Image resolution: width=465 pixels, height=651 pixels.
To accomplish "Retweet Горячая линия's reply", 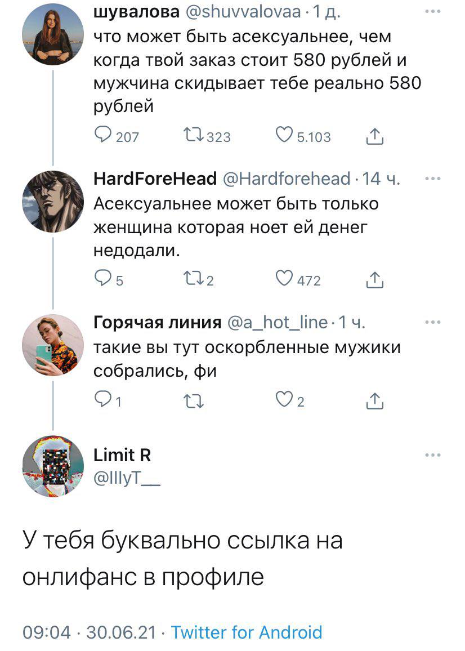I will [193, 400].
